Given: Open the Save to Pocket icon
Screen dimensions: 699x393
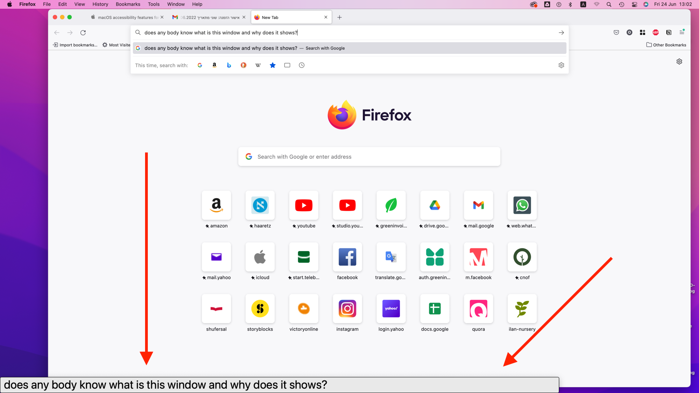Looking at the screenshot, I should coord(616,32).
